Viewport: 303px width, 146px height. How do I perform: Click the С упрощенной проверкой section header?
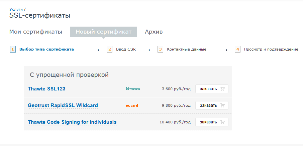click(x=69, y=75)
